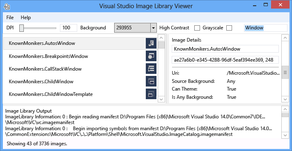Open the Help menu
Viewport: 292px width, 151px height.
click(26, 18)
